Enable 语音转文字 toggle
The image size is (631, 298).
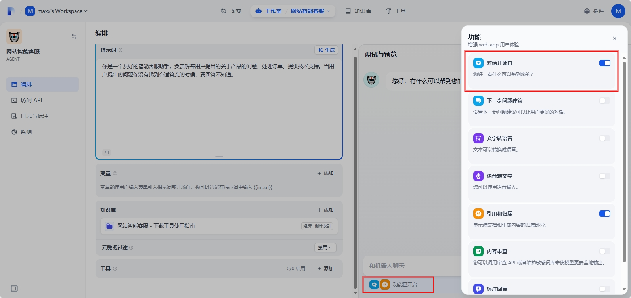(x=605, y=176)
